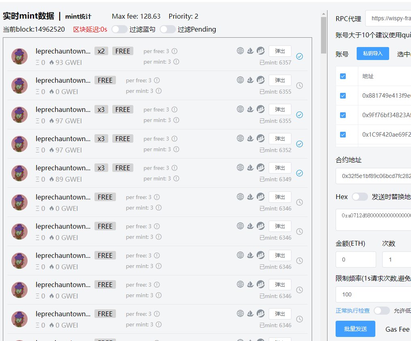
Task: Toggle the Hex switch
Action: click(360, 197)
